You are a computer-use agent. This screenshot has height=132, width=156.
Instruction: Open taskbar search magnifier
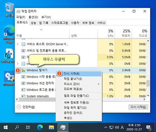[x=17, y=127]
